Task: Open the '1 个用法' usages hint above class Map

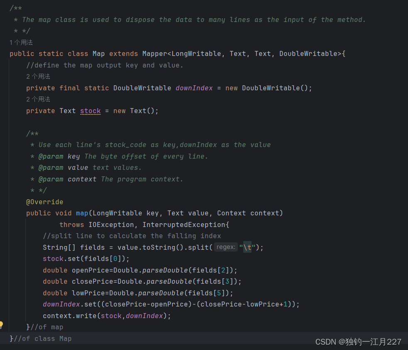Action: tap(21, 42)
